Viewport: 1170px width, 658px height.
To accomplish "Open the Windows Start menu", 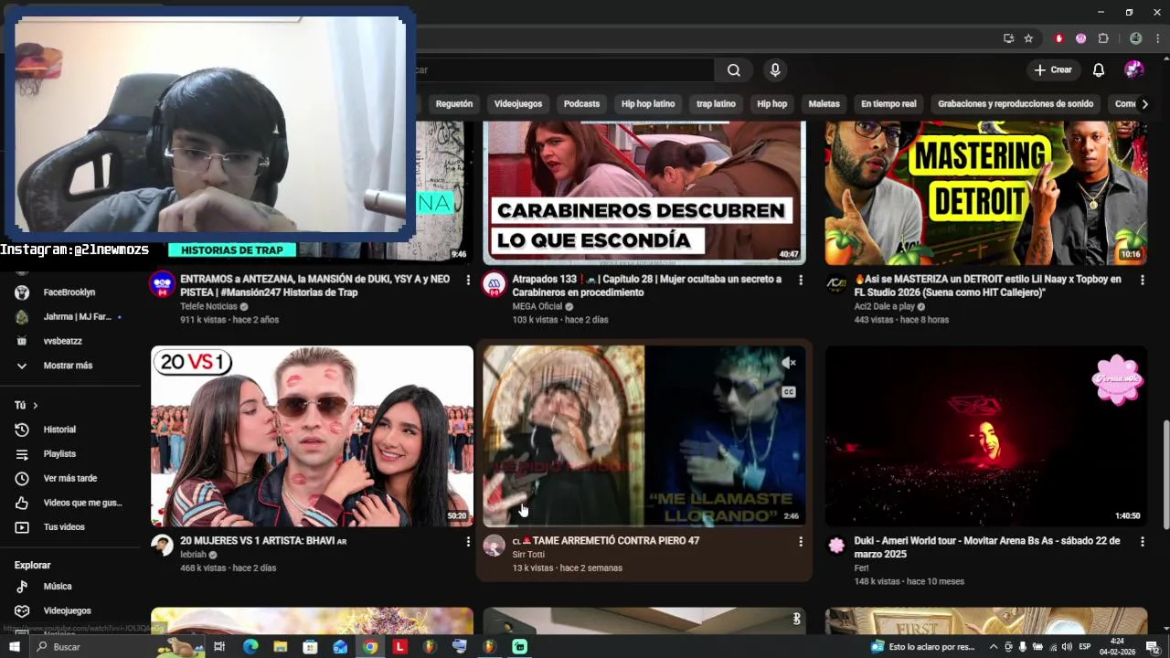I will point(14,647).
